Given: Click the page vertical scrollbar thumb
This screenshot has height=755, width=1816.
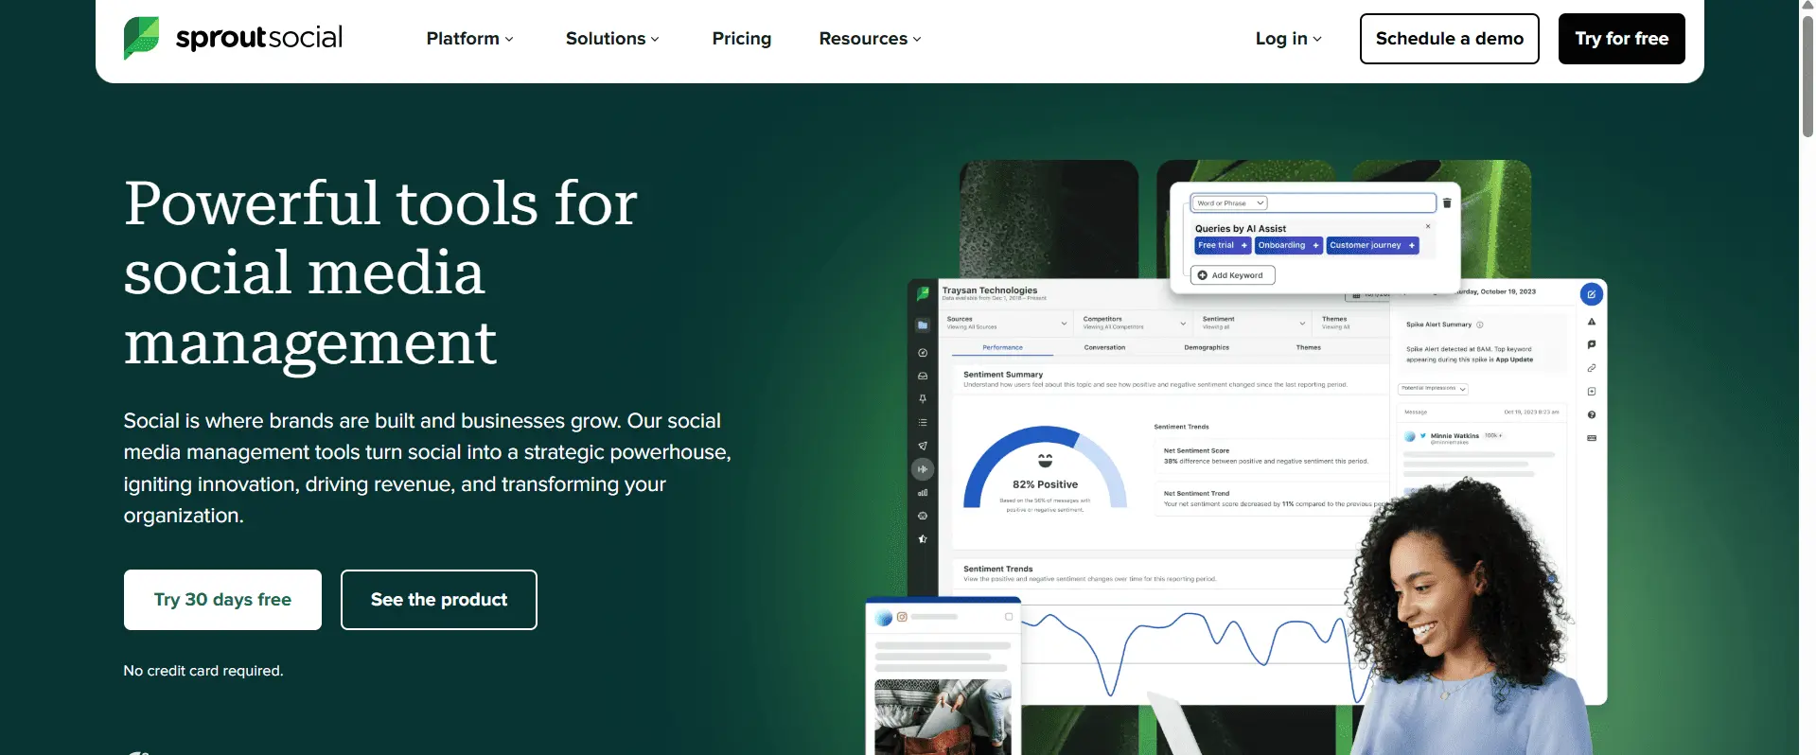Looking at the screenshot, I should [x=1807, y=76].
